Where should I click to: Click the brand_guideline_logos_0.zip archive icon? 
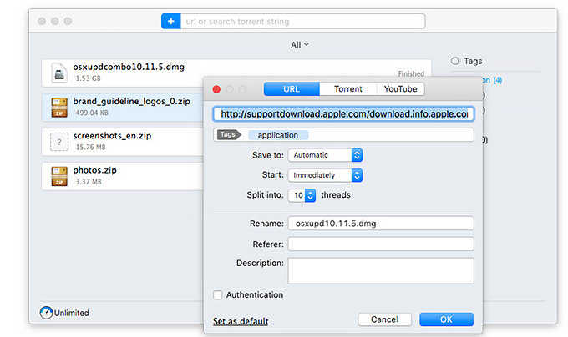click(59, 107)
